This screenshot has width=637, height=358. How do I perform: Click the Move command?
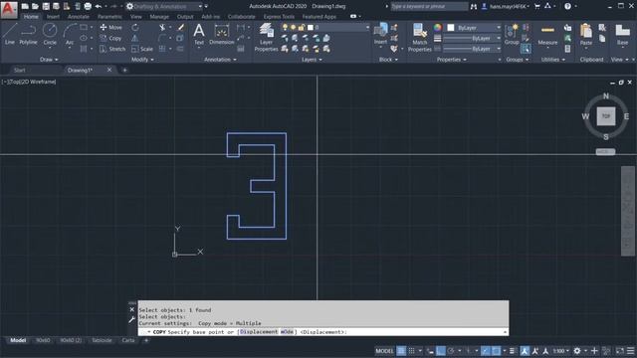(110, 27)
